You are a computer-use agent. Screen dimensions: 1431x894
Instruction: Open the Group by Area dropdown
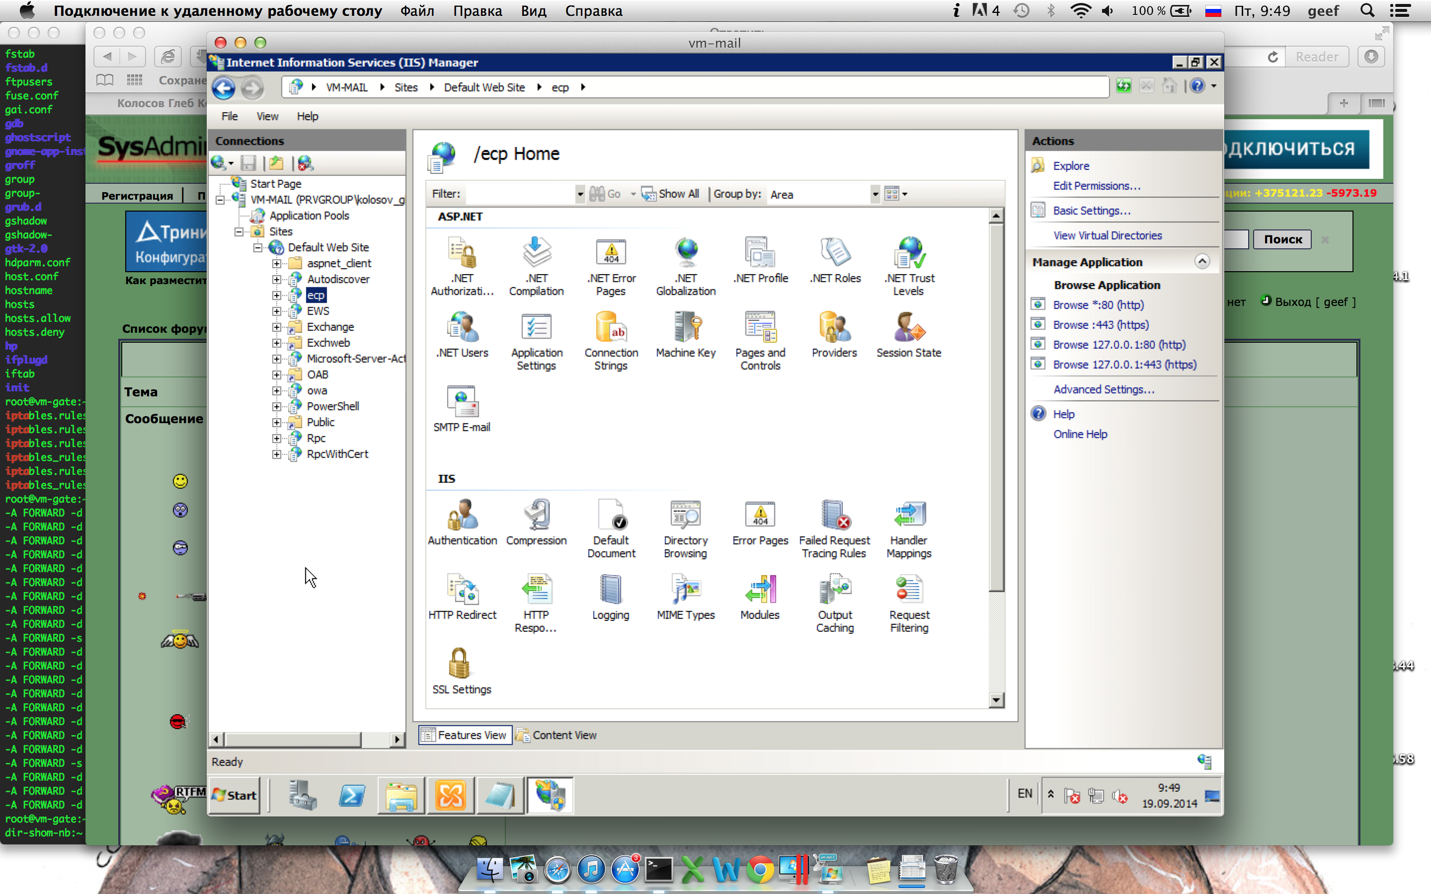874,194
